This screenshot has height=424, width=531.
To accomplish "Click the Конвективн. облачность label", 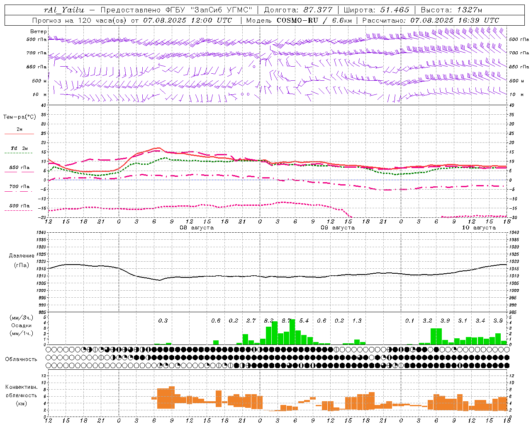I will [22, 391].
